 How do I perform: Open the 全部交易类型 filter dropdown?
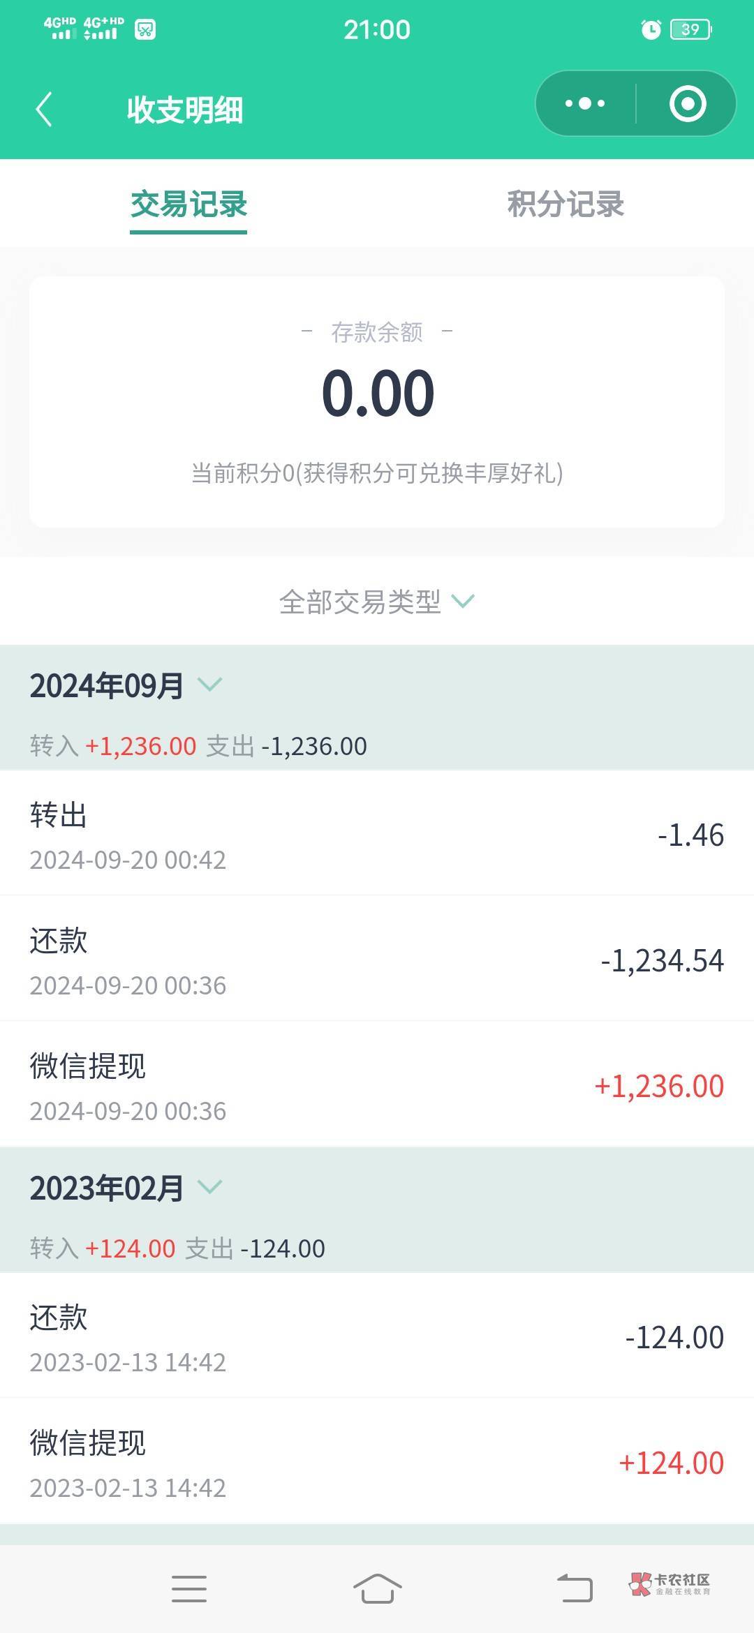[x=377, y=602]
